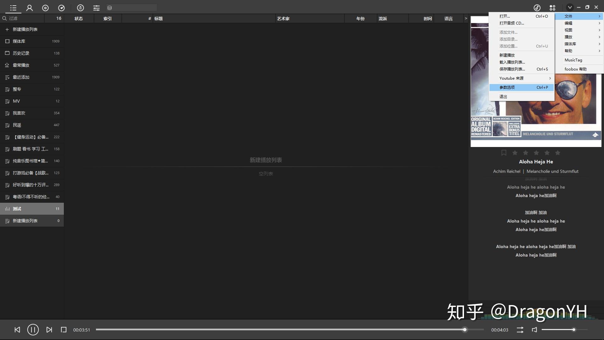Screen dimensions: 604x340
Task: Select 参数选项 from the file menu
Action: point(507,87)
